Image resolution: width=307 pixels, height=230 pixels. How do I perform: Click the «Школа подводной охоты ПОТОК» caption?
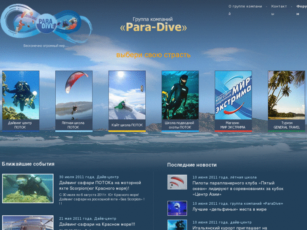tap(179, 125)
